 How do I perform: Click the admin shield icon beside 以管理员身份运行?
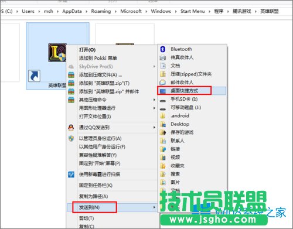71,139
